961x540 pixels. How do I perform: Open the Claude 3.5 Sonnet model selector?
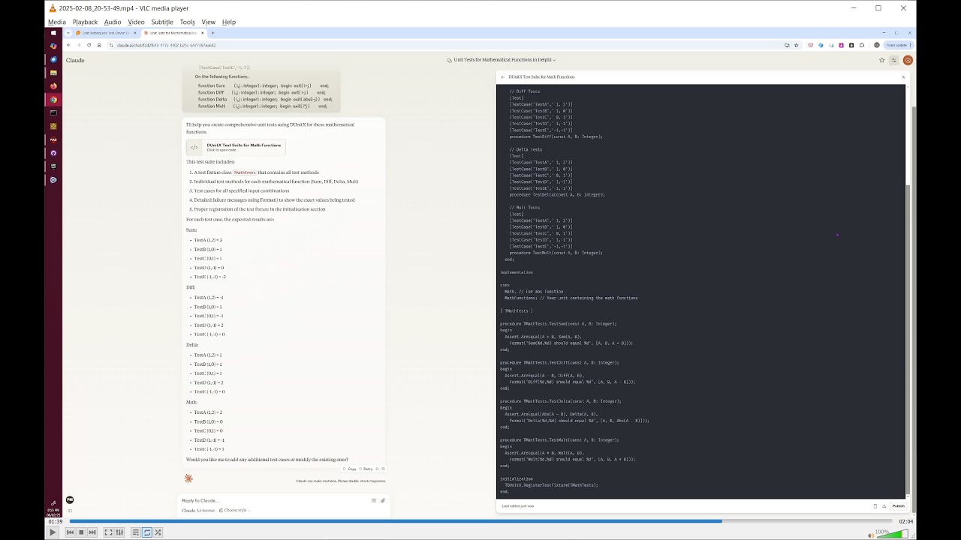point(198,510)
